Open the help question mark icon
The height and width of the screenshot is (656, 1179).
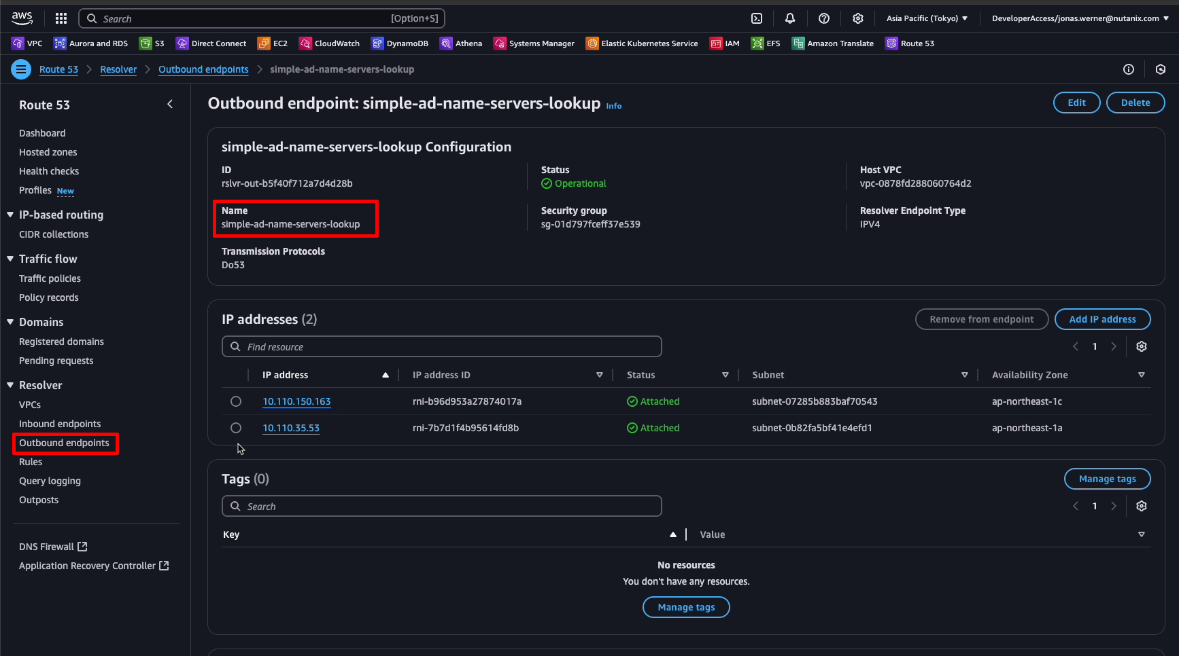tap(824, 18)
